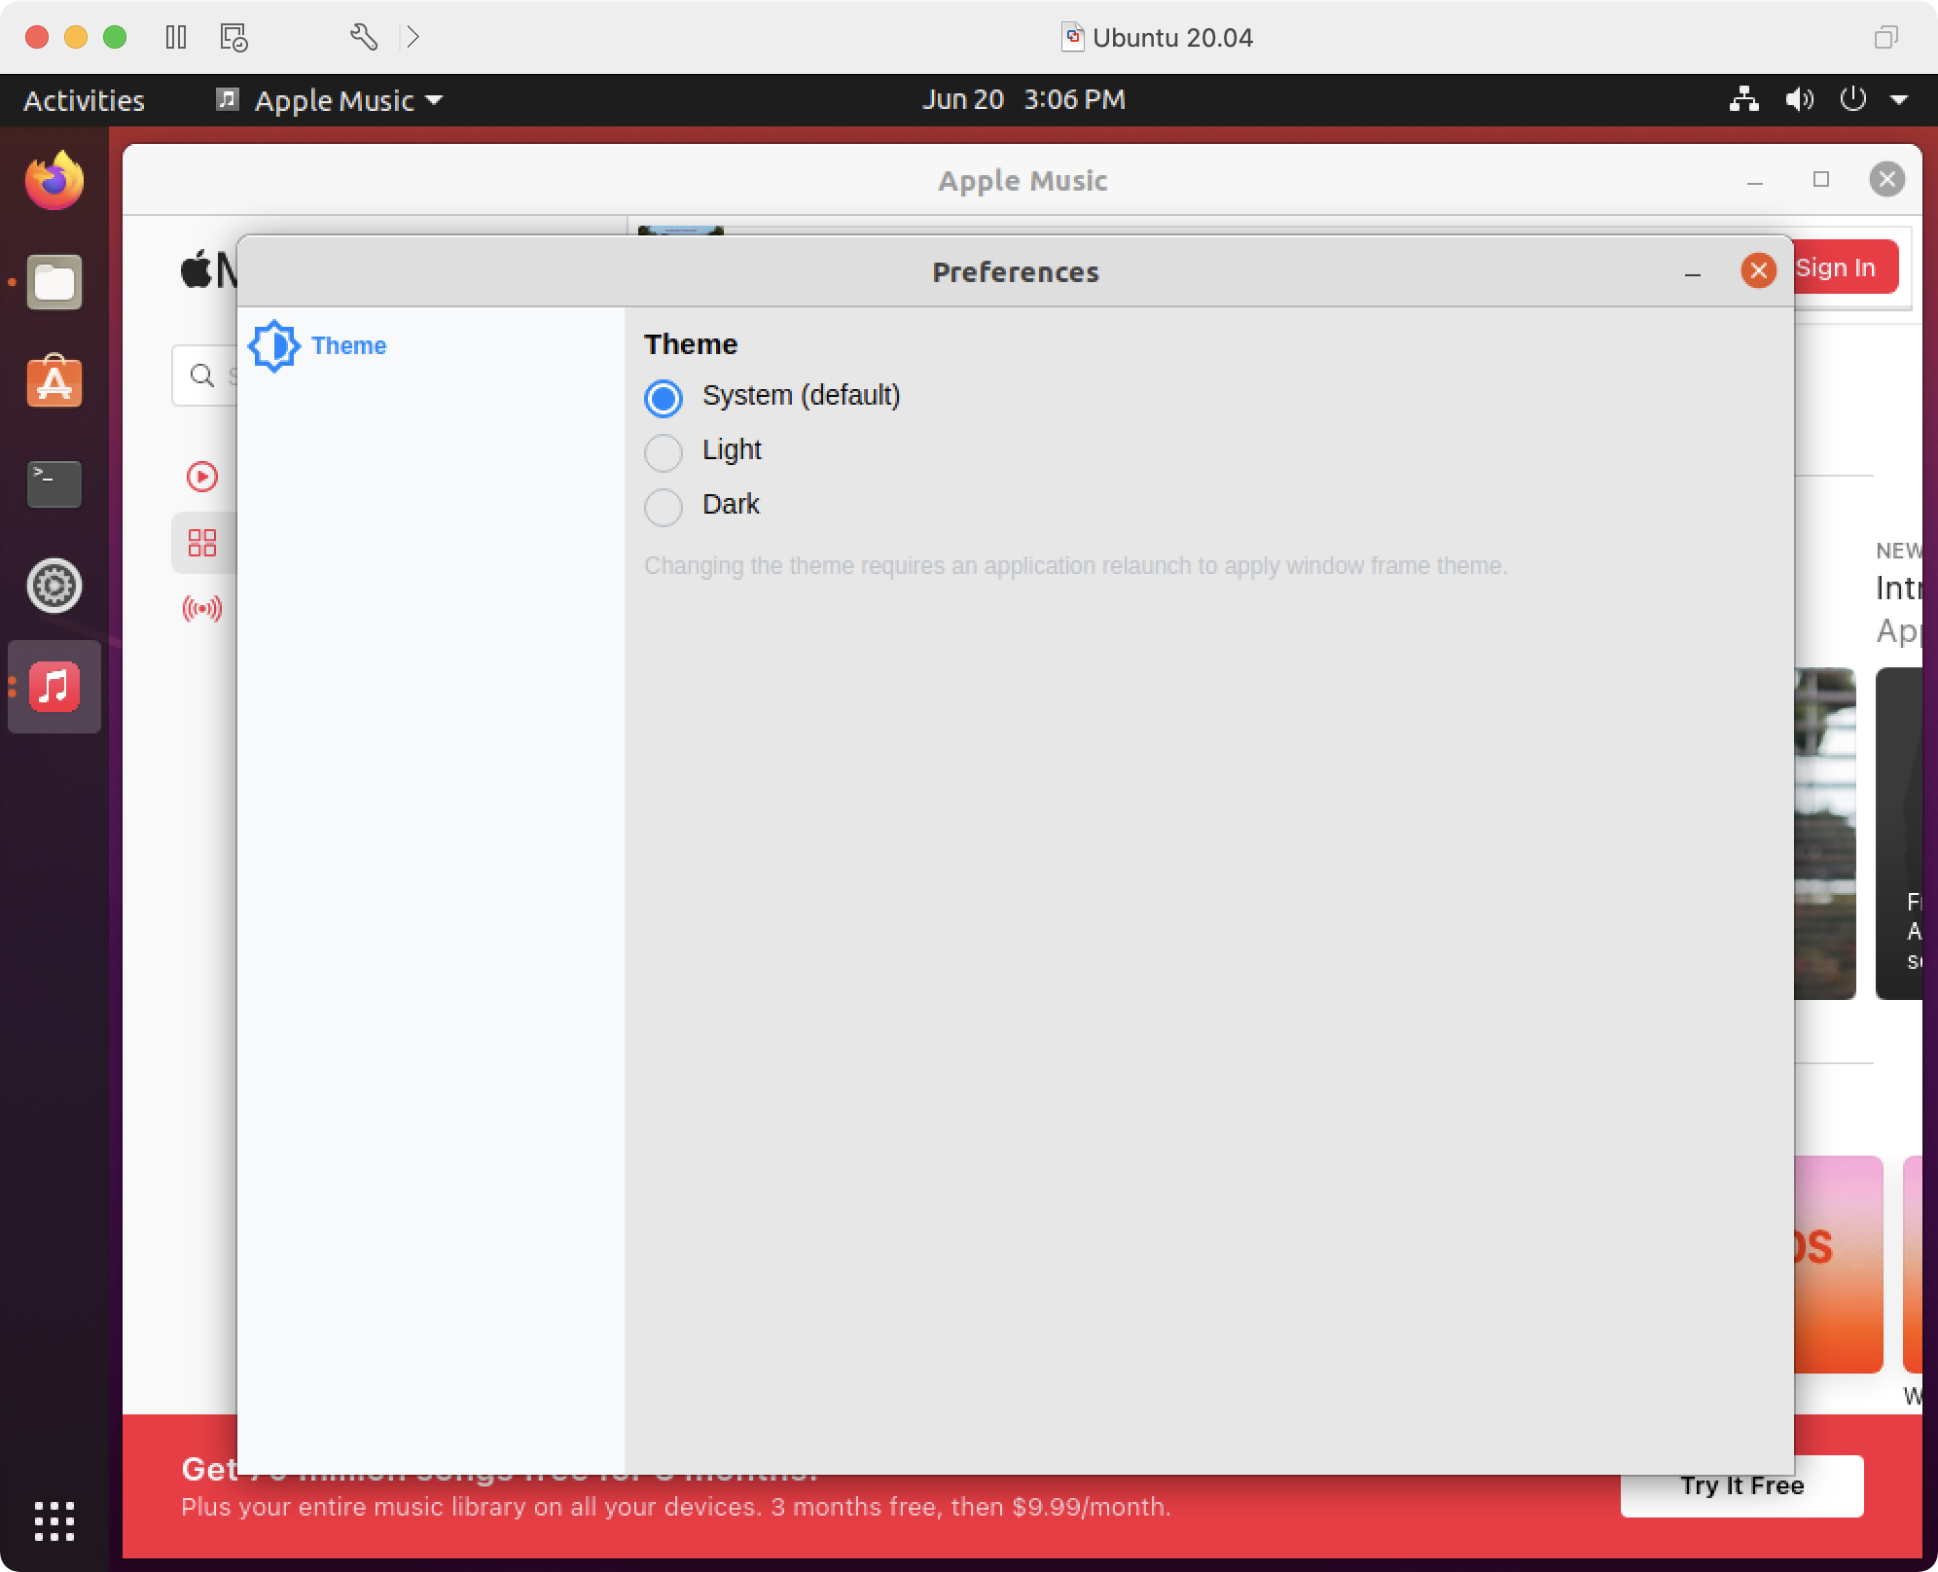This screenshot has height=1572, width=1938.
Task: Click volume speaker icon in top bar
Action: coord(1799,99)
